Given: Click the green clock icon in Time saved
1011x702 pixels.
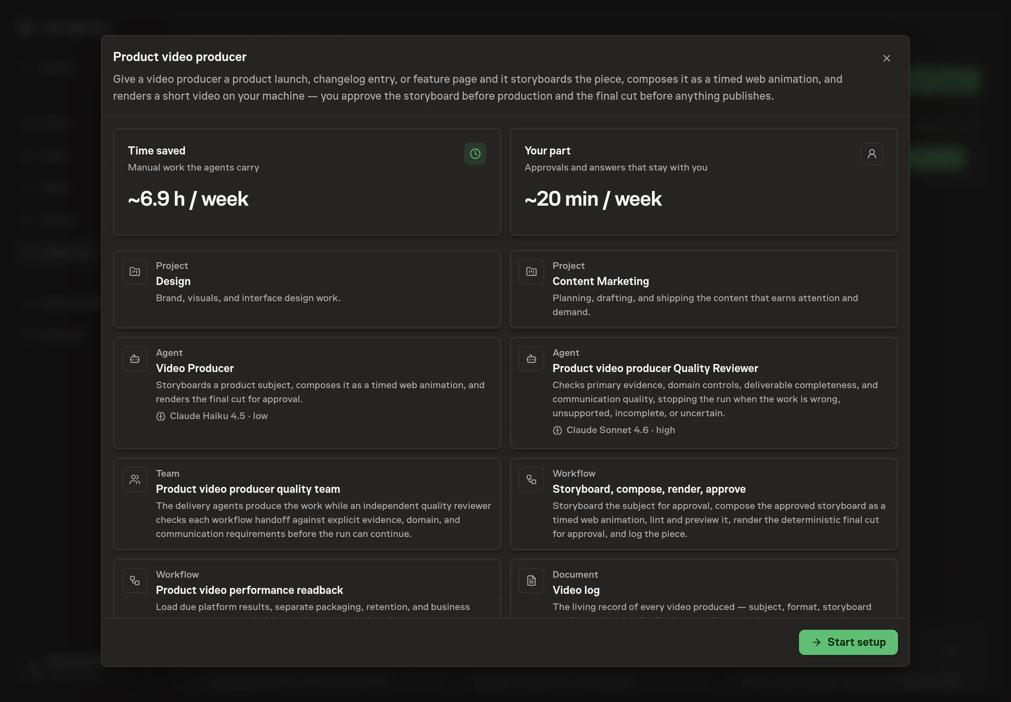Looking at the screenshot, I should click(475, 154).
